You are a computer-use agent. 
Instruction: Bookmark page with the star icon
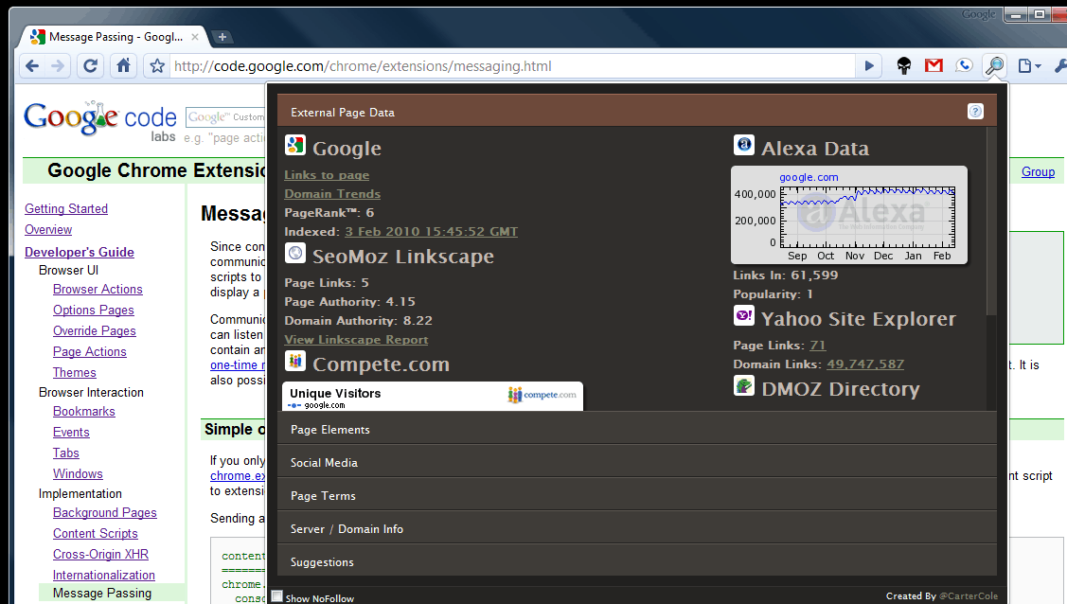pos(158,66)
